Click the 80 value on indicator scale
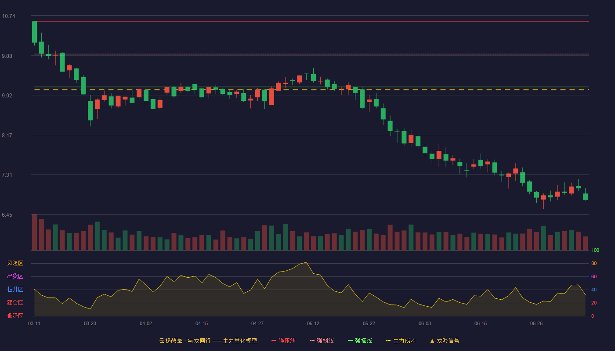Viewport: 615px width, 351px height. (594, 264)
